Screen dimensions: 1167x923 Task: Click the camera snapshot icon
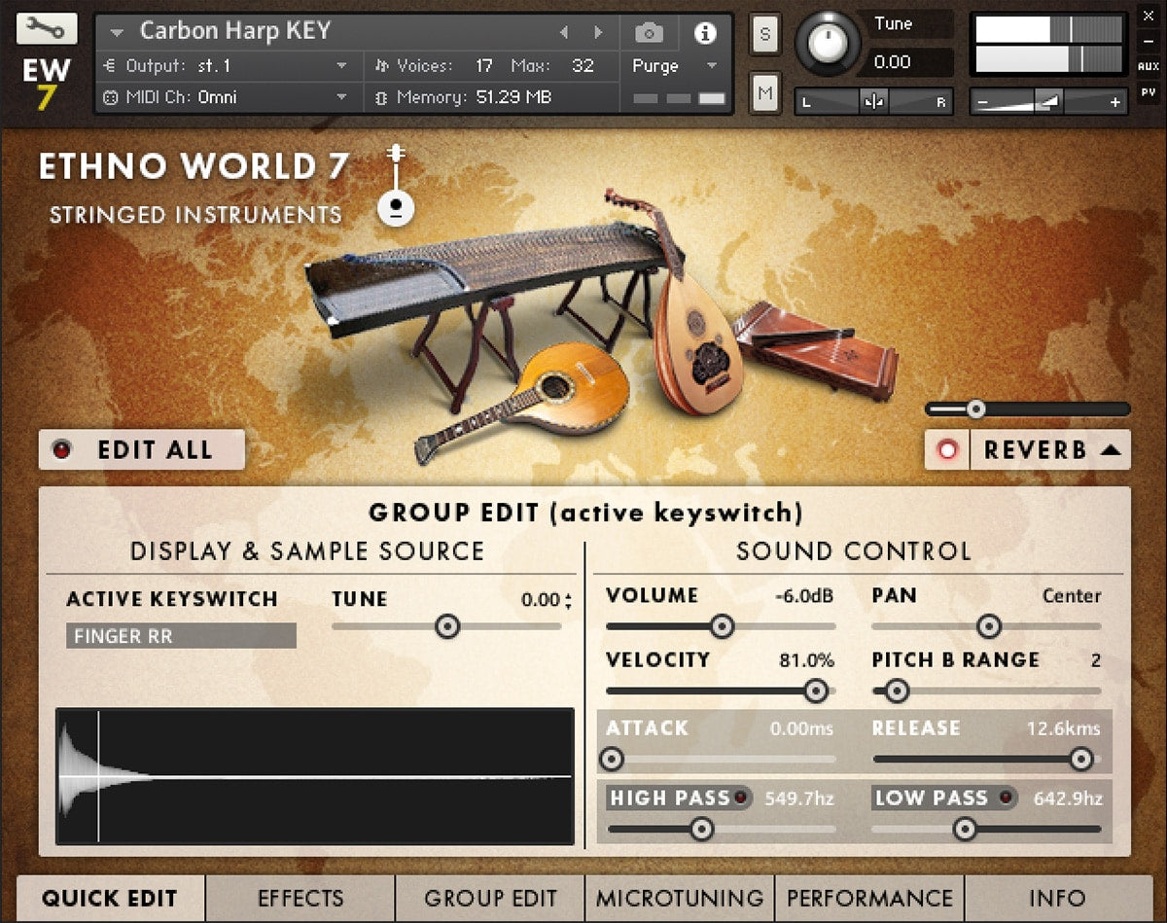click(x=649, y=33)
